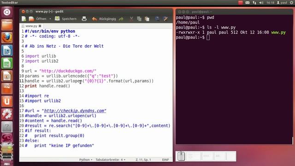Open search and replace tool
The height and width of the screenshot is (166, 295).
coord(165,18)
